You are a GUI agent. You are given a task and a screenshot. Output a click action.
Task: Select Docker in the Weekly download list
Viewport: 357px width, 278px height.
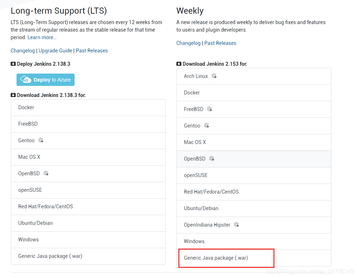pyautogui.click(x=254, y=93)
